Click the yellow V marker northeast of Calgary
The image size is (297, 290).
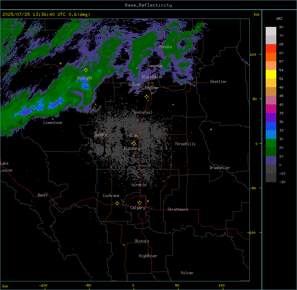click(x=148, y=201)
